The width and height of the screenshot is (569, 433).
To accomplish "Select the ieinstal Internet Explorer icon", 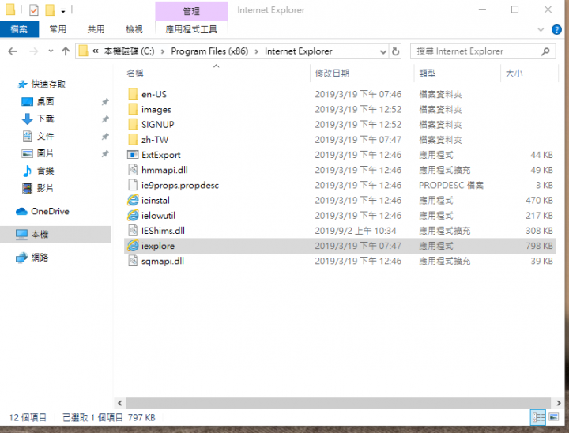I will click(133, 201).
